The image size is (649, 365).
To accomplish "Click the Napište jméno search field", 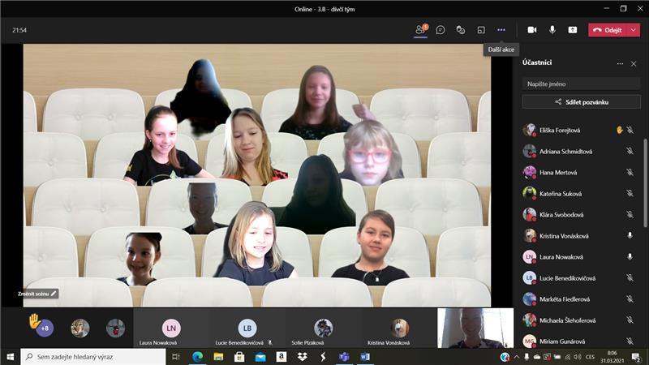I will pos(581,84).
